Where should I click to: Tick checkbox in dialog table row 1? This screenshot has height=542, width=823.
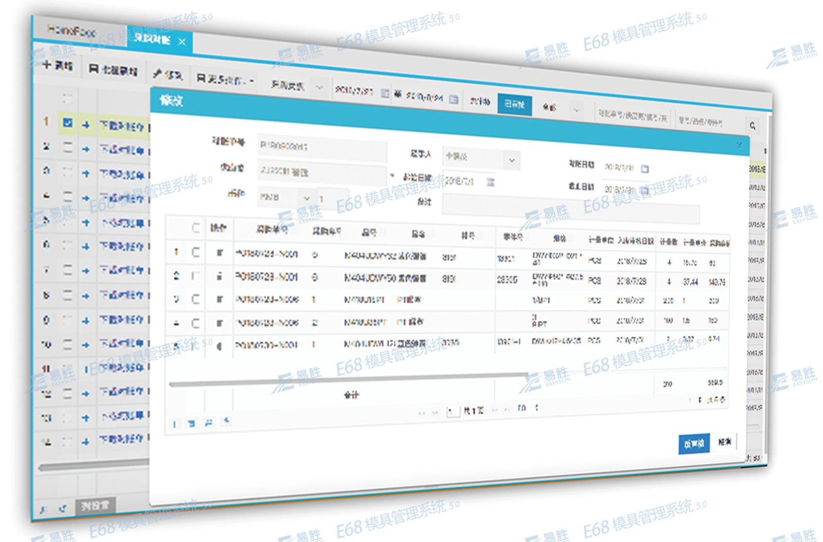click(195, 252)
